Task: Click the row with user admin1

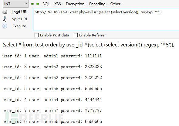Action: (x=52, y=56)
